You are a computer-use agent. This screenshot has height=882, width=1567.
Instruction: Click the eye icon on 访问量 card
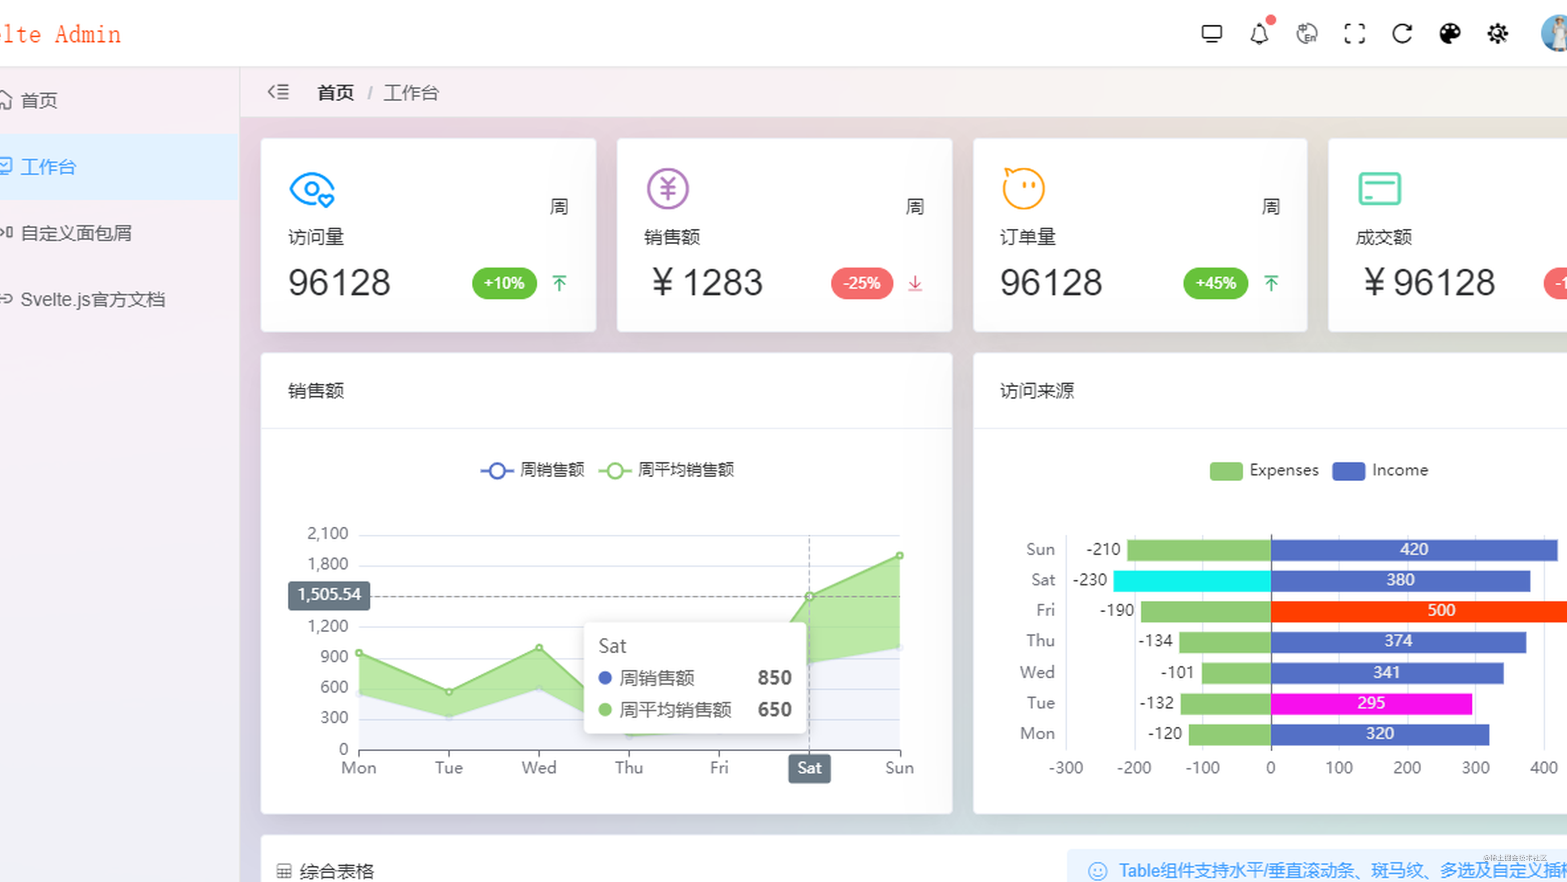(312, 189)
